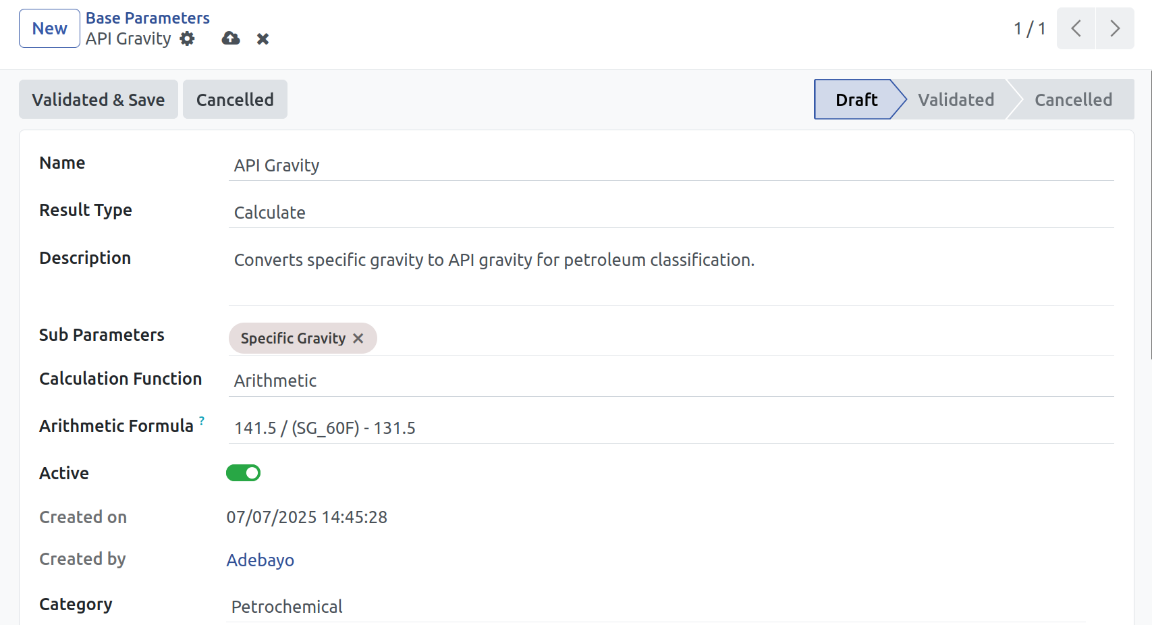
Task: Create a New record
Action: pos(49,28)
